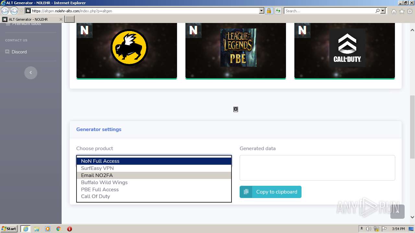Click scrollbar up arrow
The height and width of the screenshot is (233, 415).
[x=412, y=30]
